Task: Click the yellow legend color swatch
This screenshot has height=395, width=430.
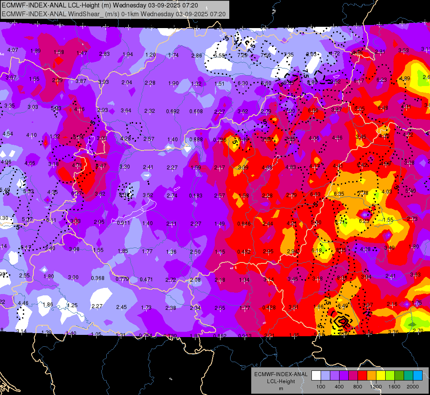Action: coord(381,376)
